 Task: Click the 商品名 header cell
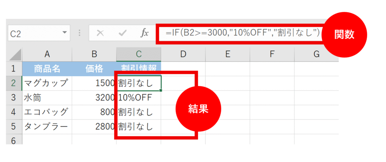[x=47, y=69]
